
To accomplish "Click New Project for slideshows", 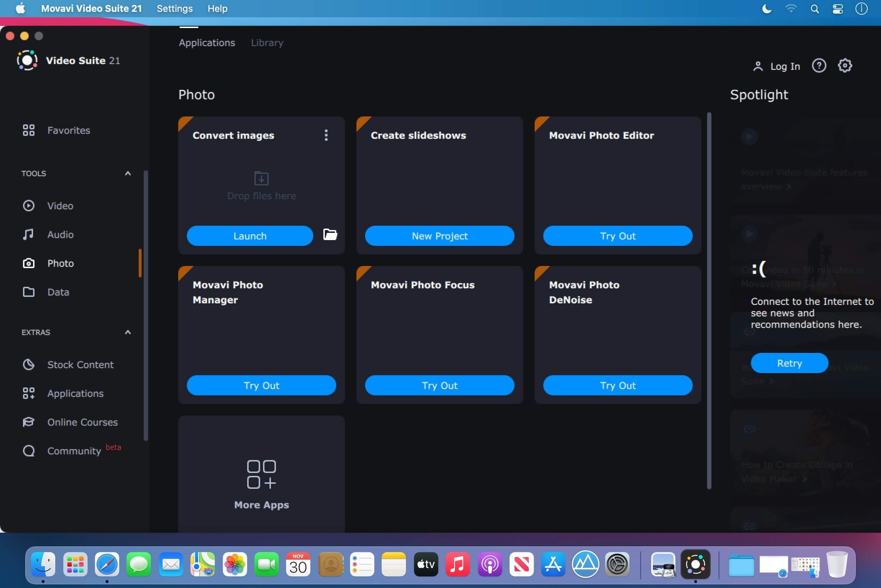I will 439,236.
